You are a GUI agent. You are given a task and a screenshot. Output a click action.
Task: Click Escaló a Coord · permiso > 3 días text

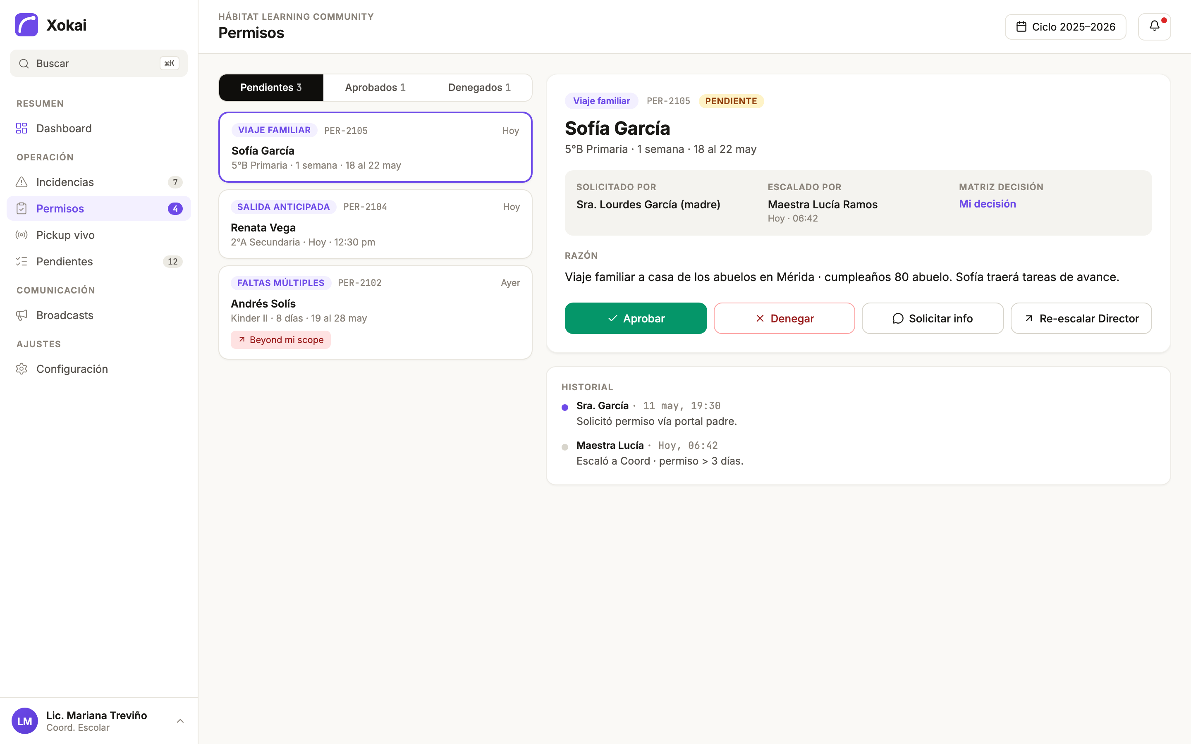pyautogui.click(x=660, y=461)
